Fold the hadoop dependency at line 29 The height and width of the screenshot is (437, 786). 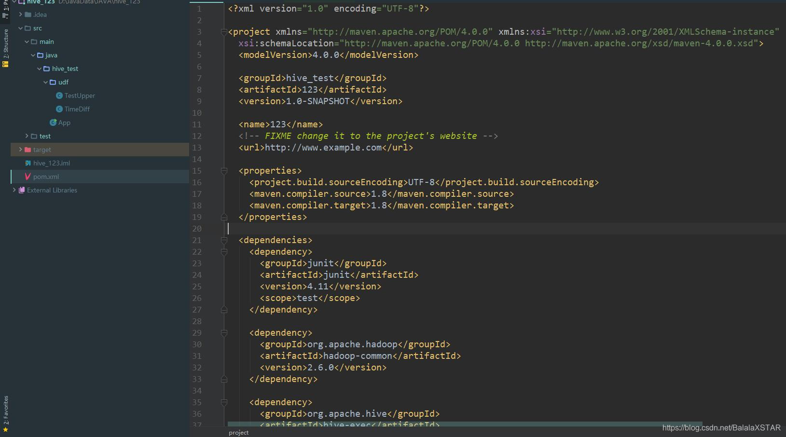[x=224, y=333]
